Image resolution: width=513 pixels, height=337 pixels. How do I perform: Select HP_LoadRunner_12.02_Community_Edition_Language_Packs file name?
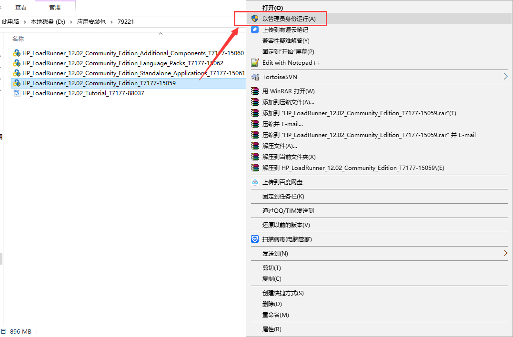tap(123, 63)
